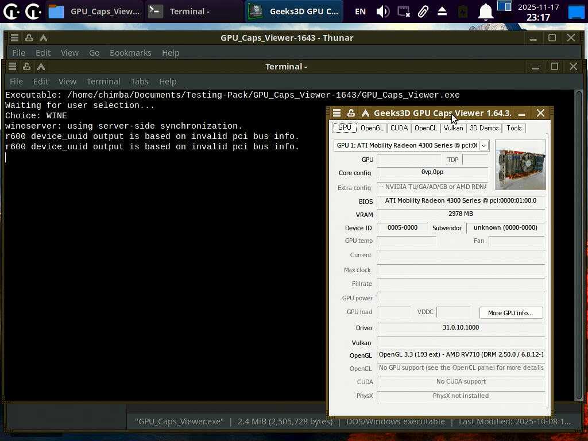Open the Terminal's Edit menu
Screen dimensions: 588x441
pos(41,82)
